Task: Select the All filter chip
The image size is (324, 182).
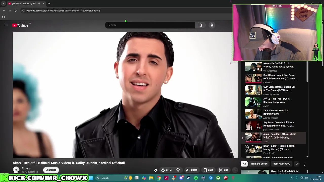Action: click(x=244, y=164)
